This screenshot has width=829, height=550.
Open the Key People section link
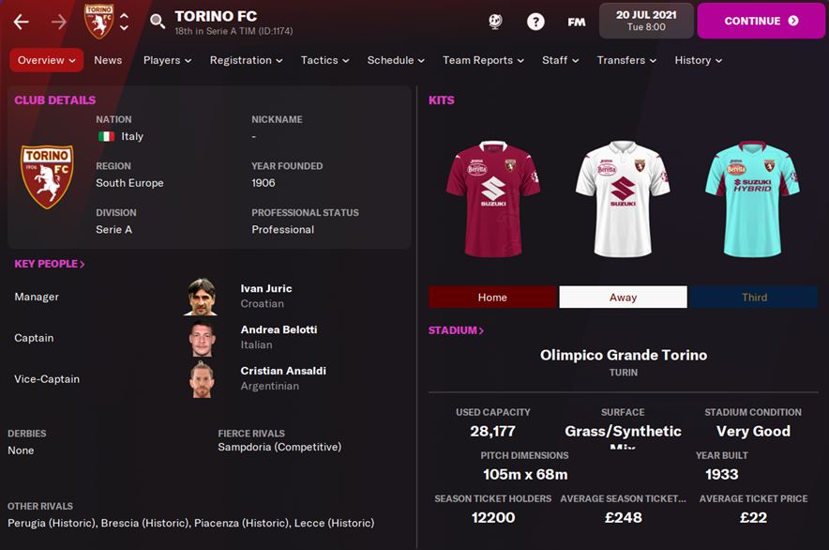pos(49,264)
